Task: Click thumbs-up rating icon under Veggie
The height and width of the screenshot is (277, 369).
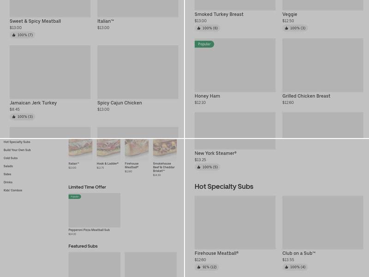Action: pos(286,28)
